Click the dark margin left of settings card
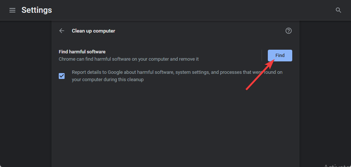Screen dimensions: 351x167 [x=26, y=94]
